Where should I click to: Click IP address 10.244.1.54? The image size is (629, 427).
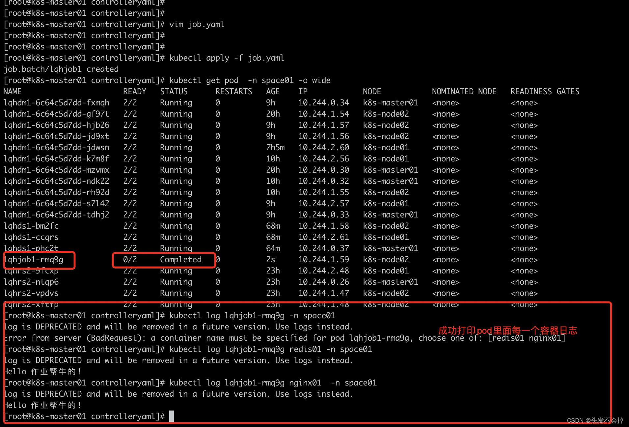coord(324,114)
